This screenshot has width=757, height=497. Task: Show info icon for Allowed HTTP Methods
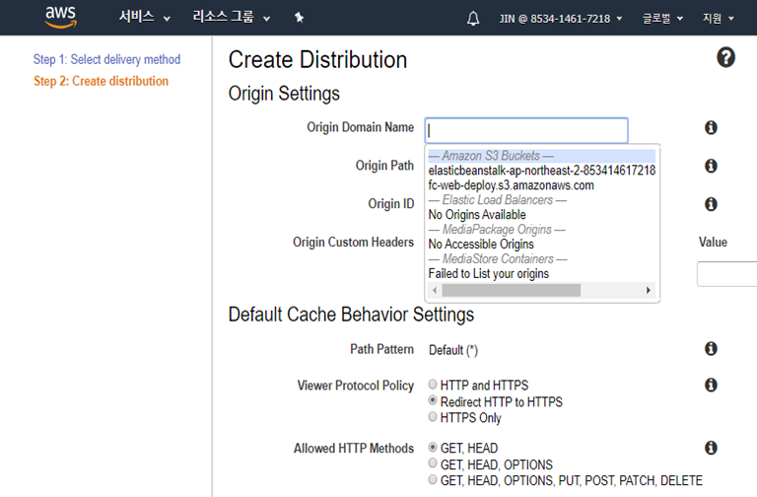pyautogui.click(x=711, y=448)
